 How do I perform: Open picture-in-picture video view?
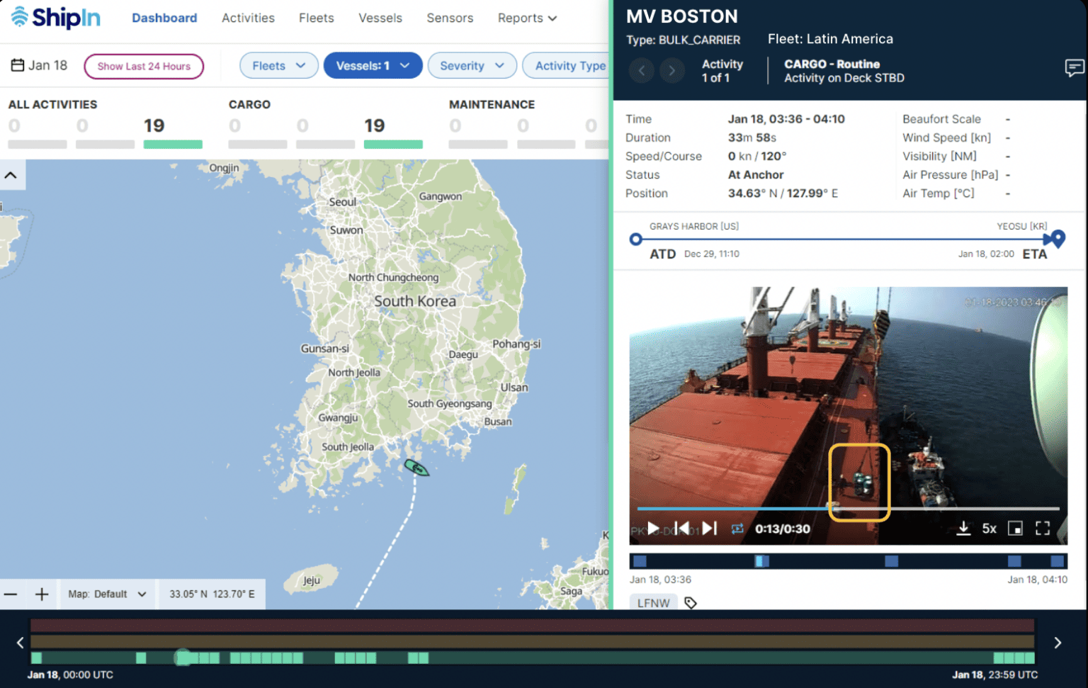pos(1016,528)
